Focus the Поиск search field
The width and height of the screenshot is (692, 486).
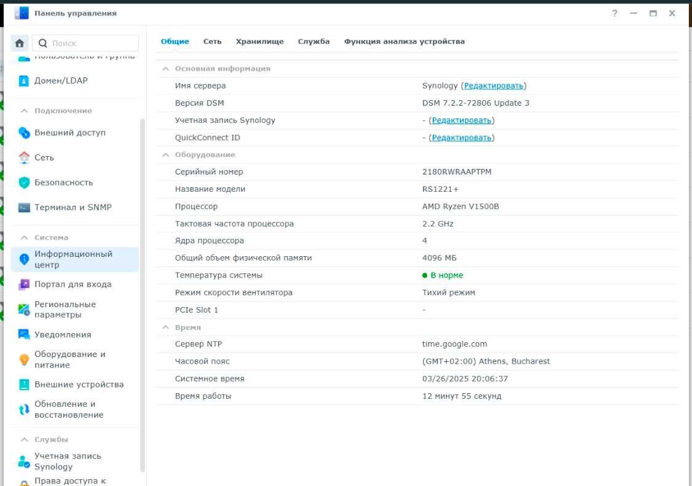(x=85, y=43)
